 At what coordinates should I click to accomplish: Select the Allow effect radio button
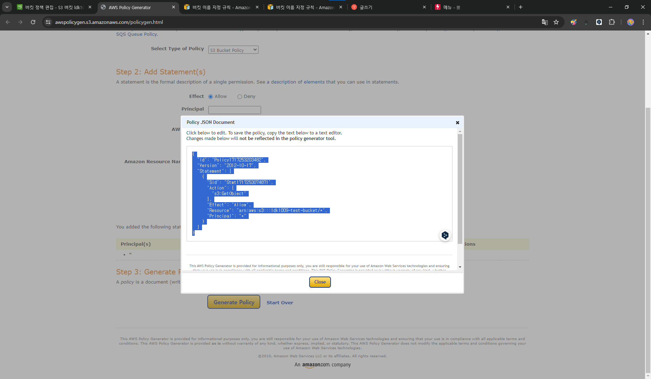(x=211, y=97)
